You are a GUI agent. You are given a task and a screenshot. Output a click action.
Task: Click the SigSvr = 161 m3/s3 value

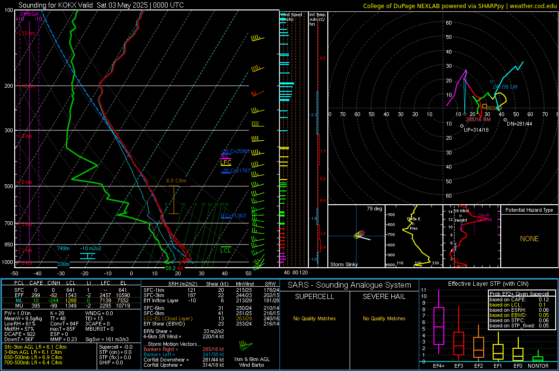(107, 339)
